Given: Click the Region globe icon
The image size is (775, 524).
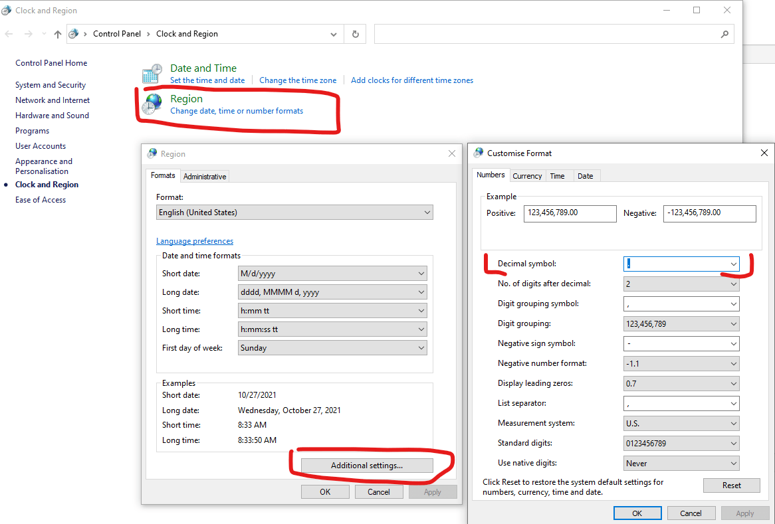Looking at the screenshot, I should [152, 104].
